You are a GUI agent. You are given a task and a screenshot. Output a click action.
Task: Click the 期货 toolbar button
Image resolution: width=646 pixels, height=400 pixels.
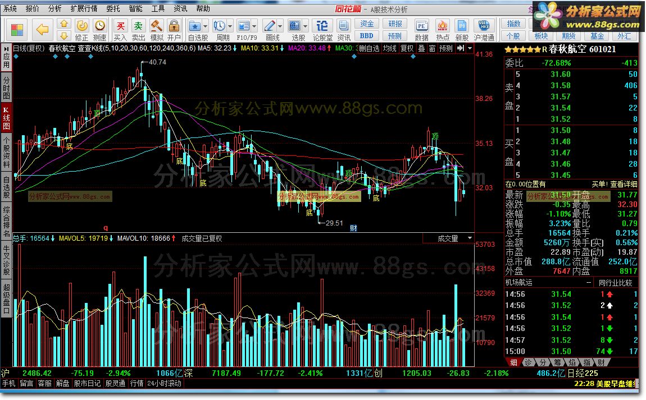(x=568, y=36)
